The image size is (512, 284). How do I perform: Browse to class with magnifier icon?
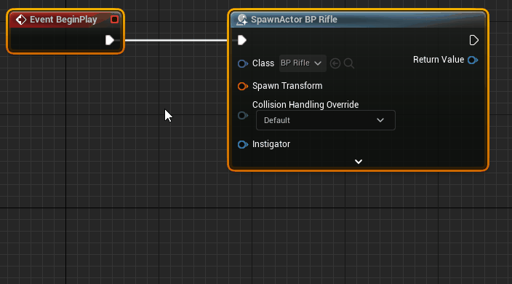click(349, 63)
